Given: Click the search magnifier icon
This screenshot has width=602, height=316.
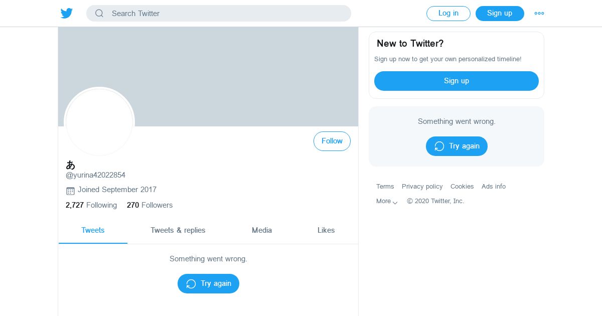Looking at the screenshot, I should click(99, 14).
